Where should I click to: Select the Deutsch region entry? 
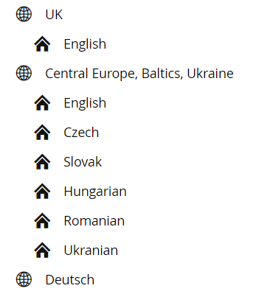70,280
